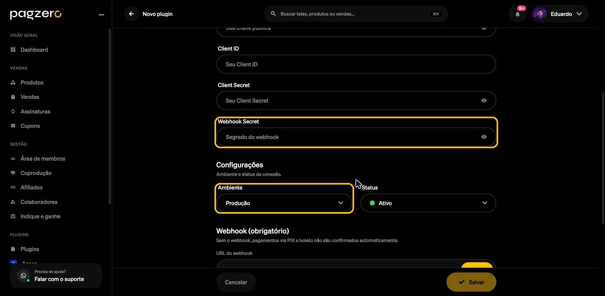Click the WhatsApp support icon
The height and width of the screenshot is (296, 605).
click(x=23, y=276)
